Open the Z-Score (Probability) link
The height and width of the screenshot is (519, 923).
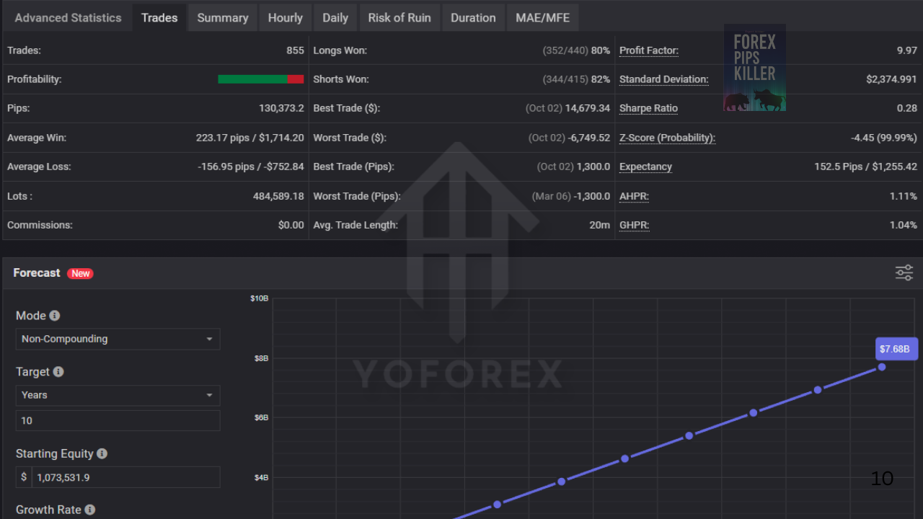pos(667,137)
